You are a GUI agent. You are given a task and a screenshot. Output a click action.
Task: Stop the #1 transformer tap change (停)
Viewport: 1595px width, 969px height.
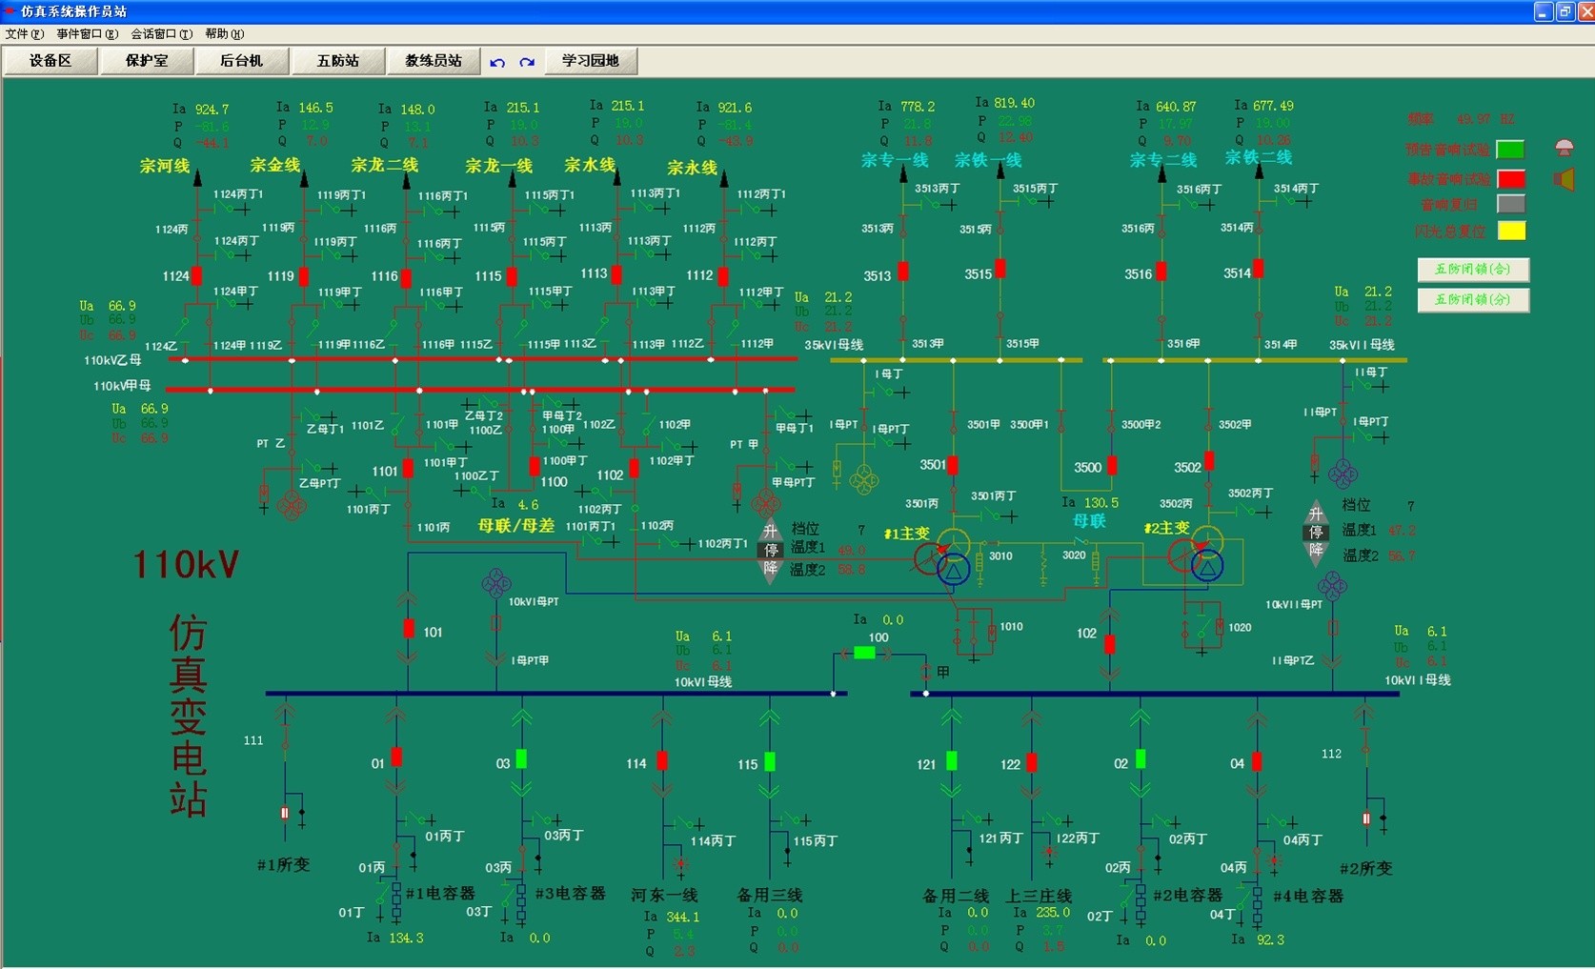pyautogui.click(x=771, y=550)
